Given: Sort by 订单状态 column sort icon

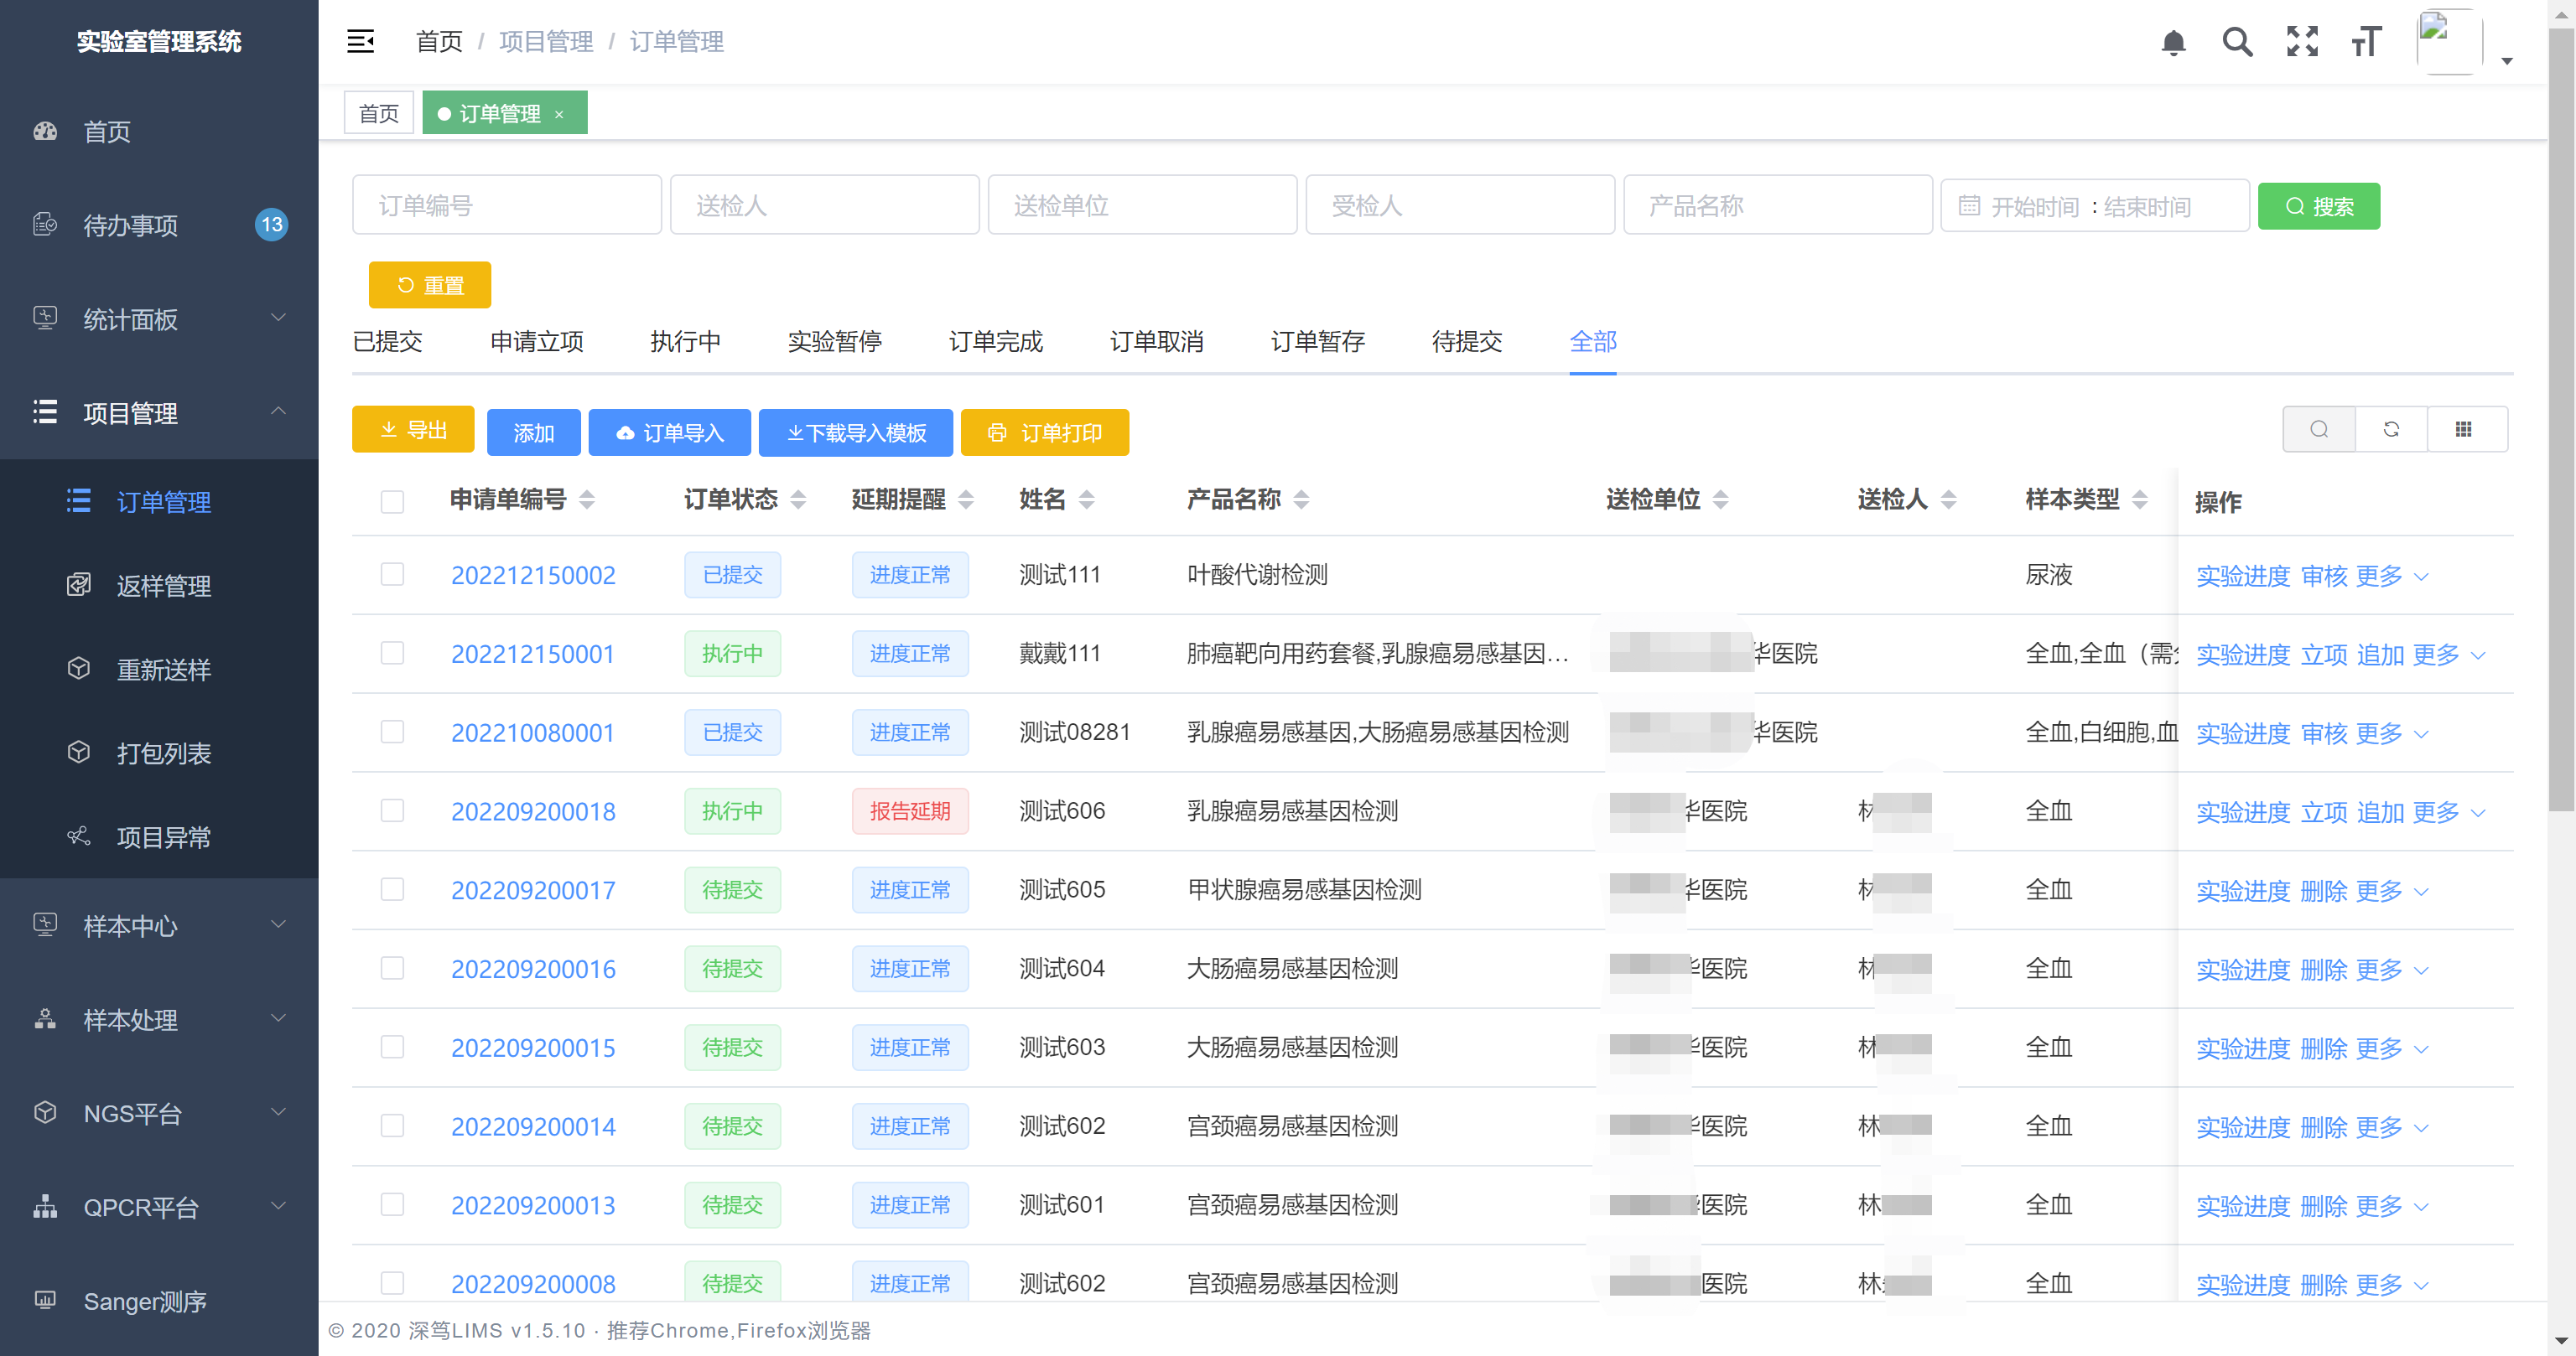Looking at the screenshot, I should click(x=798, y=499).
